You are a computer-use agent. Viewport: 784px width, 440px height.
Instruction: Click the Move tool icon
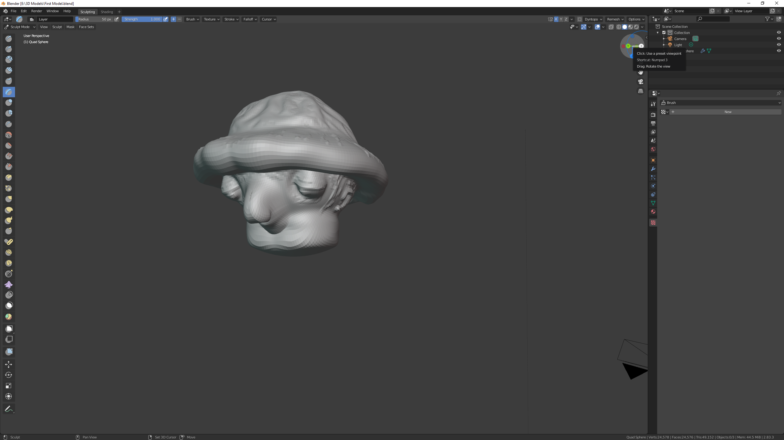coord(9,364)
